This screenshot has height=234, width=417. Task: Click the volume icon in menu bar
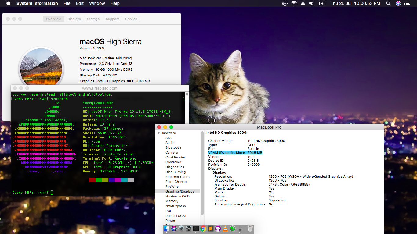pos(312,3)
